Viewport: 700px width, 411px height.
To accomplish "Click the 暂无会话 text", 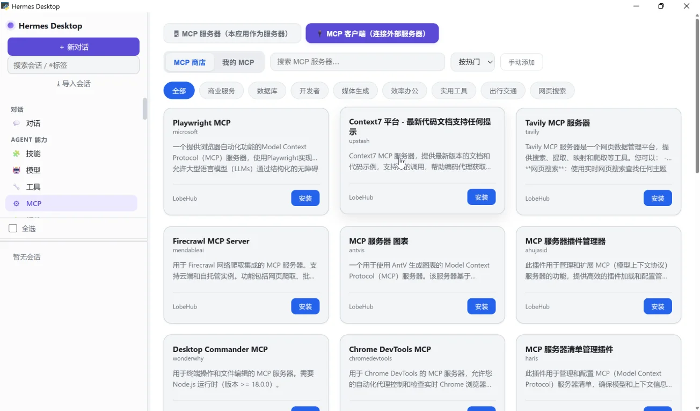I will pos(27,257).
